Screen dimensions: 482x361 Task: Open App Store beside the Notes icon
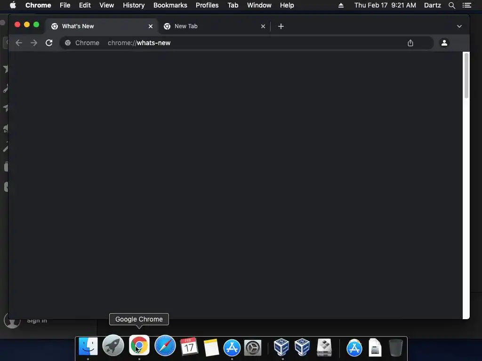(232, 348)
